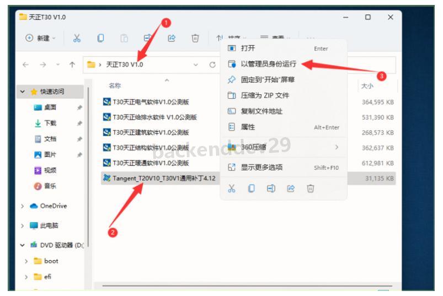Click the Delete trash icon in toolbar
Screen dimensions: 443x296
point(195,38)
